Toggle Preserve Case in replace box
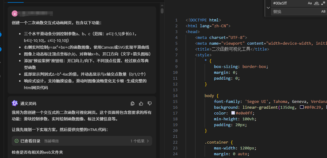 323,11
